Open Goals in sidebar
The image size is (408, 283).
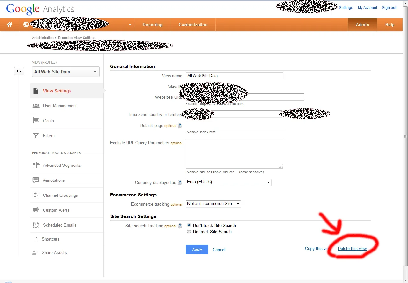coord(67,121)
